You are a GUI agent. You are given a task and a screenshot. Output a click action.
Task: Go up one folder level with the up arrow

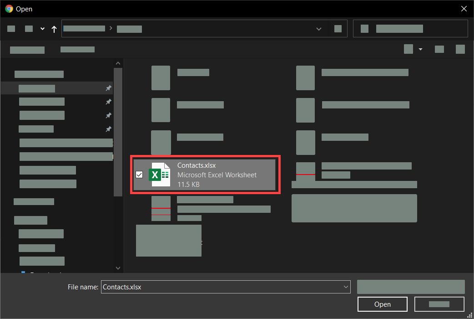[54, 29]
